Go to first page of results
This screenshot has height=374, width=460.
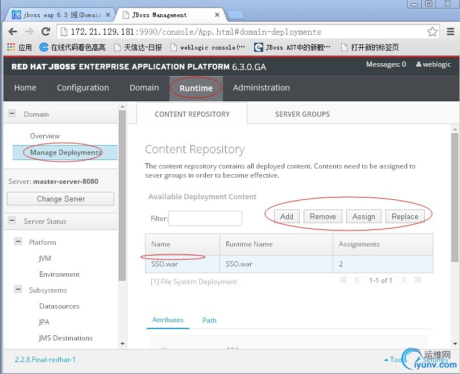click(343, 280)
